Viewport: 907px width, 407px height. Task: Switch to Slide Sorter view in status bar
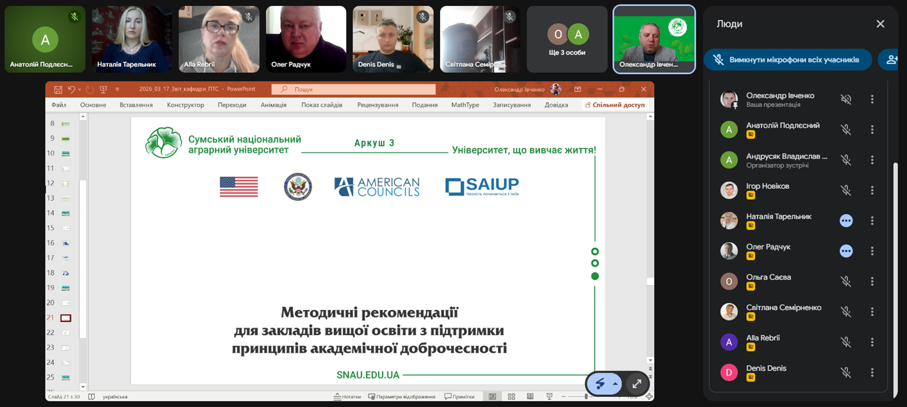click(x=511, y=397)
